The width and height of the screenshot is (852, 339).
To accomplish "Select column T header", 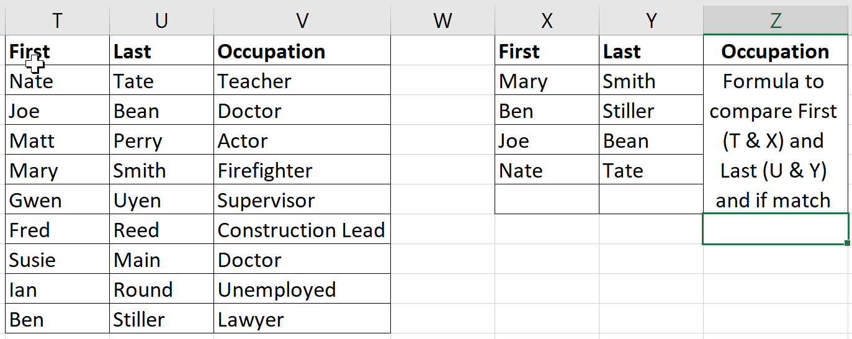I will (x=57, y=20).
